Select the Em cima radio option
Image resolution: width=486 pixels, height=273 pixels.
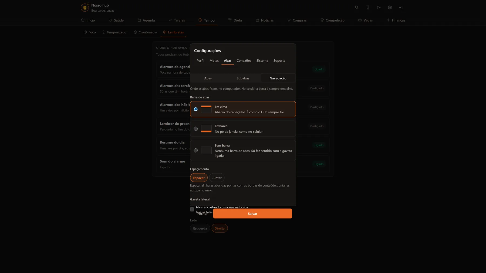click(x=196, y=109)
